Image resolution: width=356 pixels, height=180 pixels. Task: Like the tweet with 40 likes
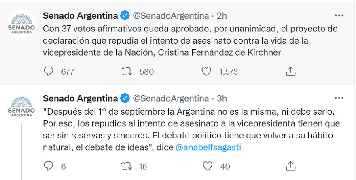207,166
